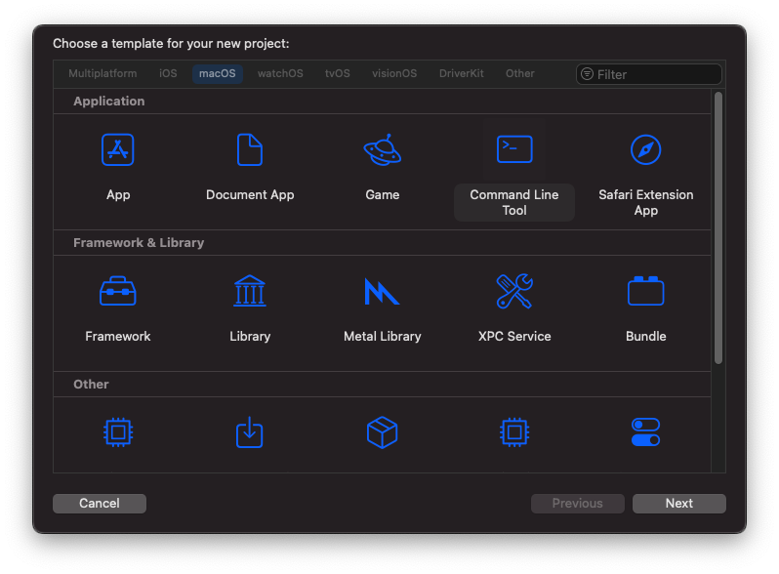Click the XPC Service label
This screenshot has height=574, width=779.
514,337
